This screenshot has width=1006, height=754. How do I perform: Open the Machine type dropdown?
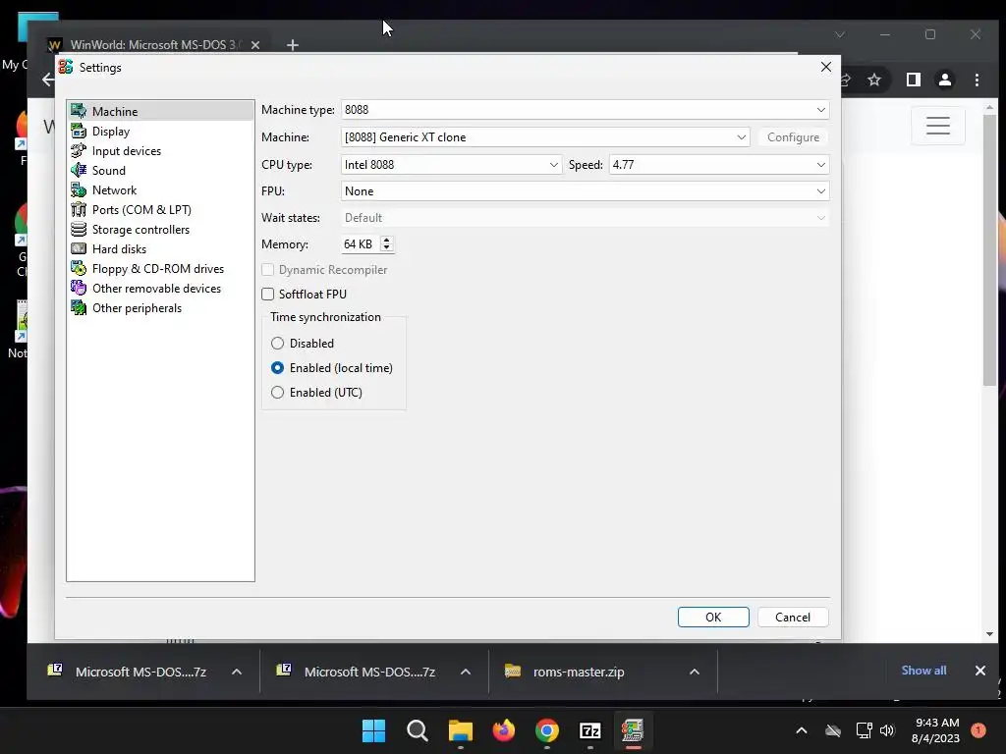[586, 110]
